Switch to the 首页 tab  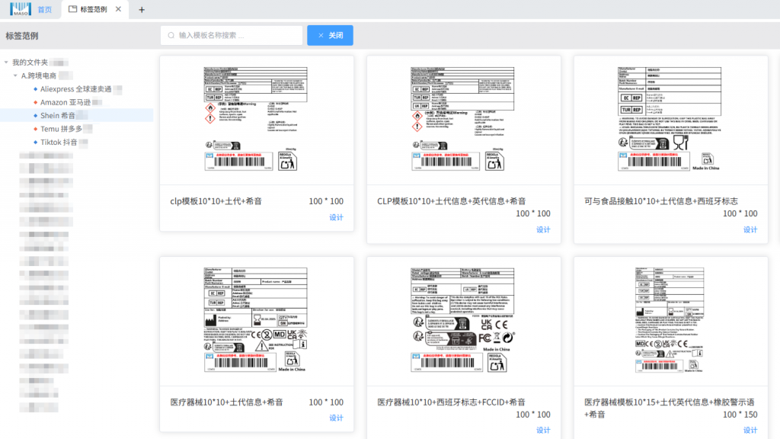(x=45, y=10)
